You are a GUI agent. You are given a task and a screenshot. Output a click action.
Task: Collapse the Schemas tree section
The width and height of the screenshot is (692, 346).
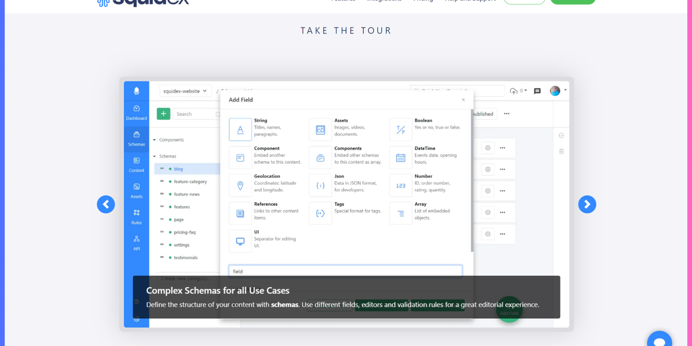(x=155, y=156)
